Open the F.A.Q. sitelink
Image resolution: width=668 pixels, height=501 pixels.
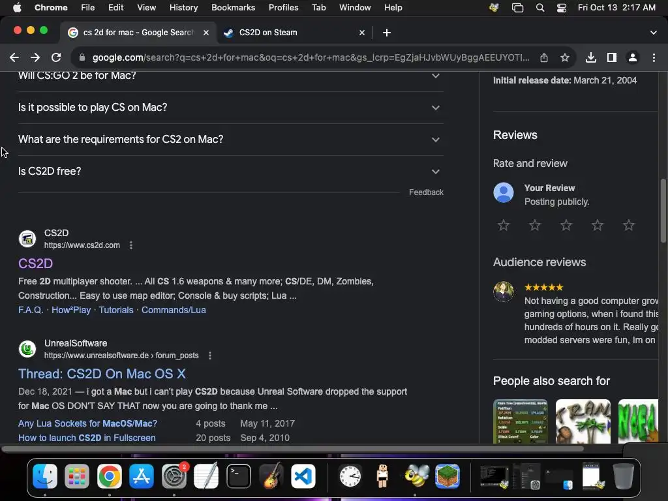pyautogui.click(x=31, y=310)
